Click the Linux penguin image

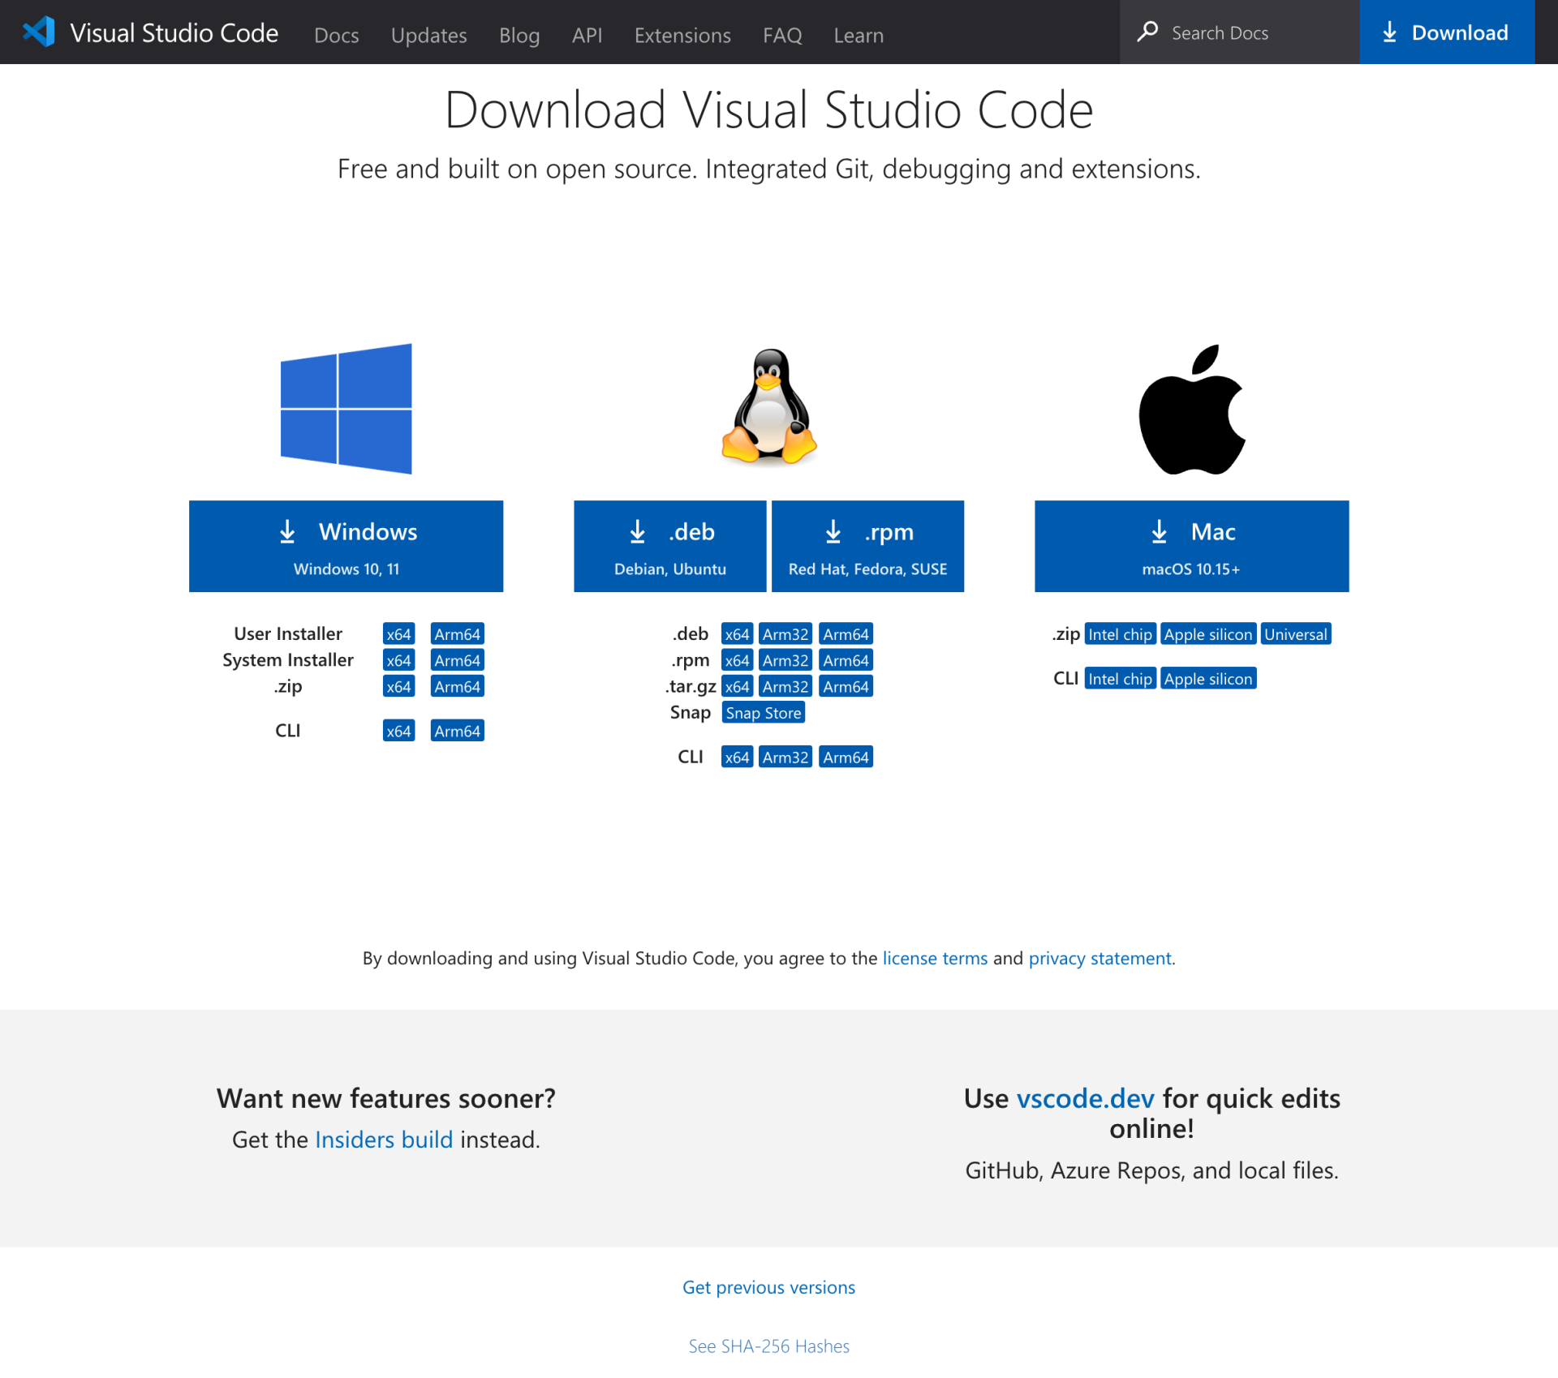(768, 408)
